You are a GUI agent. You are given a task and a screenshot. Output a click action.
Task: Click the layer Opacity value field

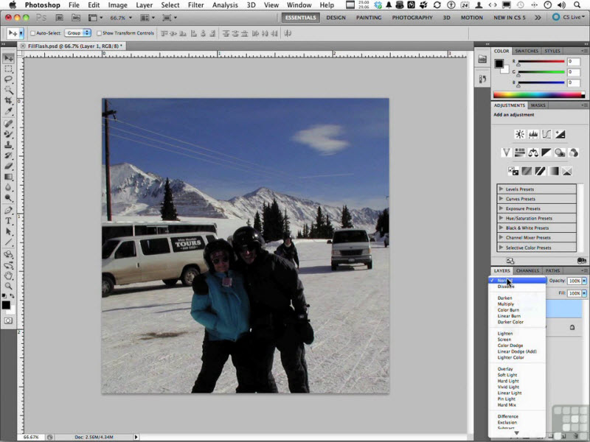pyautogui.click(x=575, y=281)
